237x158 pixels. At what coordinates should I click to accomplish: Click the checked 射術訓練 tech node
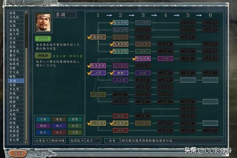pyautogui.click(x=120, y=51)
